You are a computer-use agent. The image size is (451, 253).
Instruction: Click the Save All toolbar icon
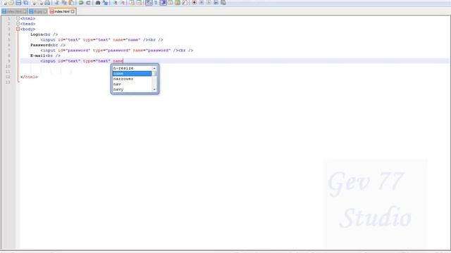coord(25,3)
